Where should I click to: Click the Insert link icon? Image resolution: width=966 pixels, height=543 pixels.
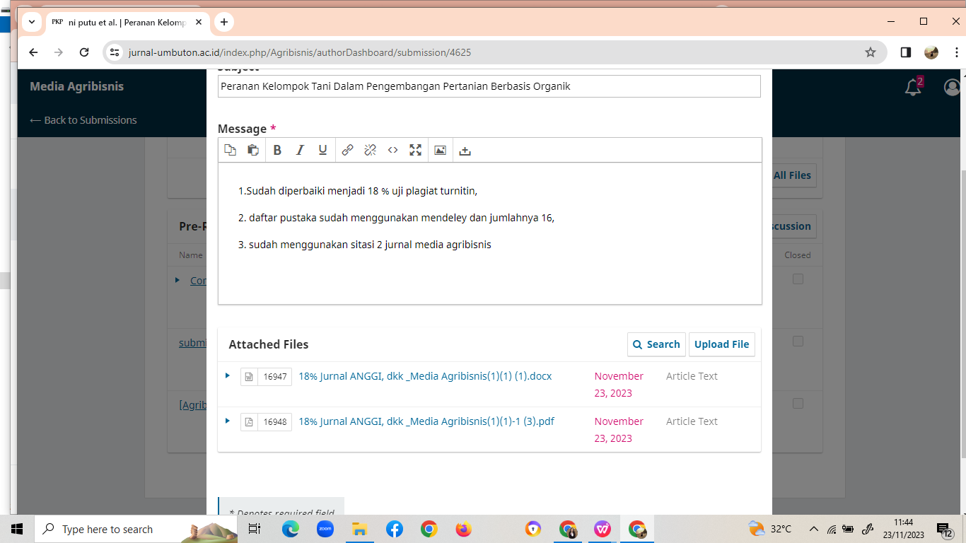(347, 150)
